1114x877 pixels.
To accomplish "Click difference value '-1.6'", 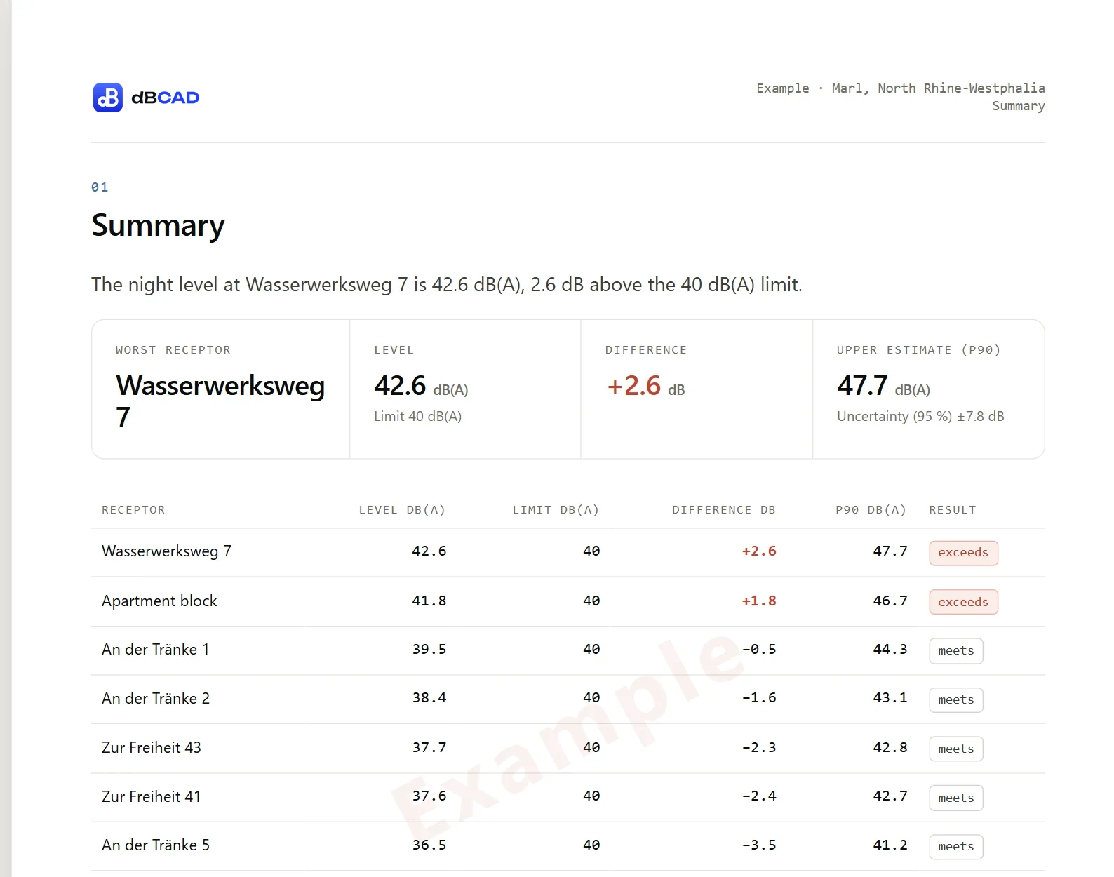I will pyautogui.click(x=759, y=698).
